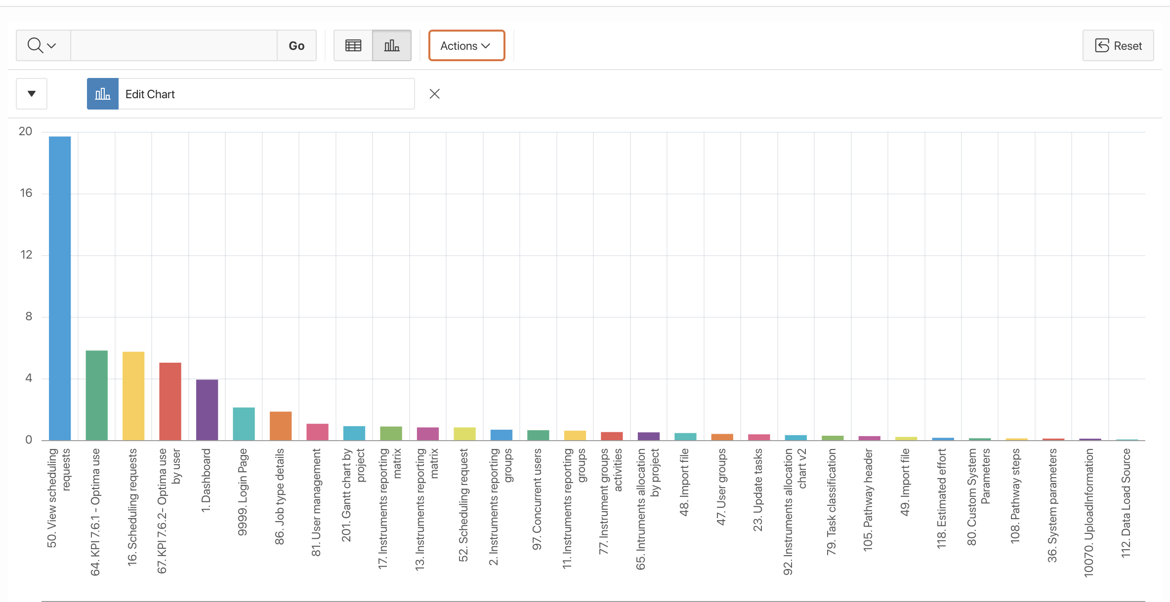Click into the report search field
This screenshot has height=602, width=1170.
pyautogui.click(x=173, y=45)
